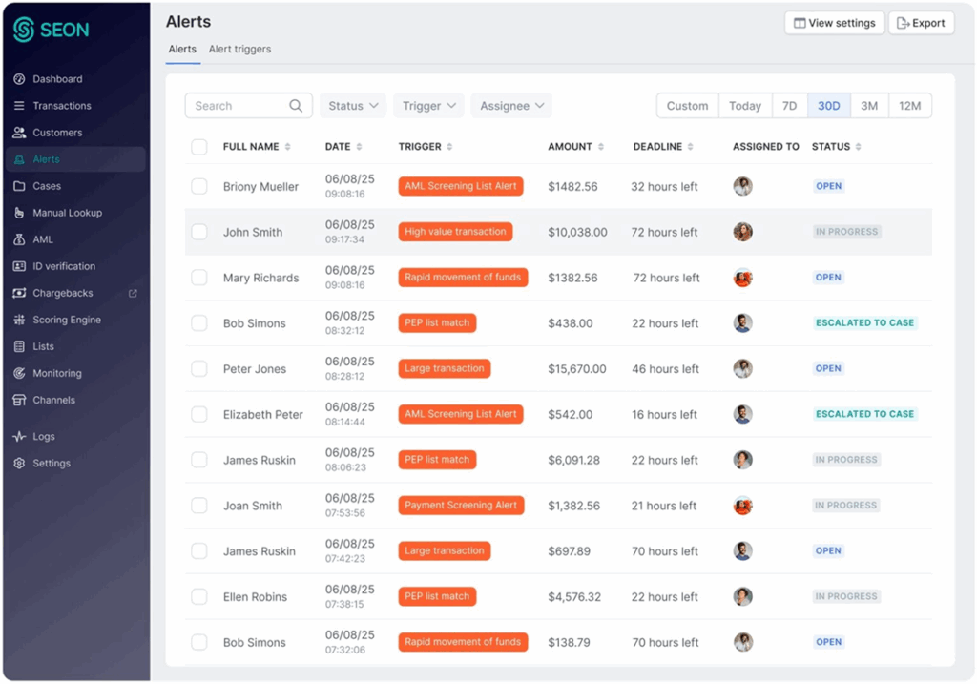The width and height of the screenshot is (977, 684).
Task: Open View settings button
Action: click(834, 23)
